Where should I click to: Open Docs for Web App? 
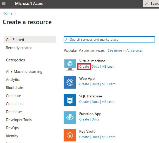tap(95, 84)
